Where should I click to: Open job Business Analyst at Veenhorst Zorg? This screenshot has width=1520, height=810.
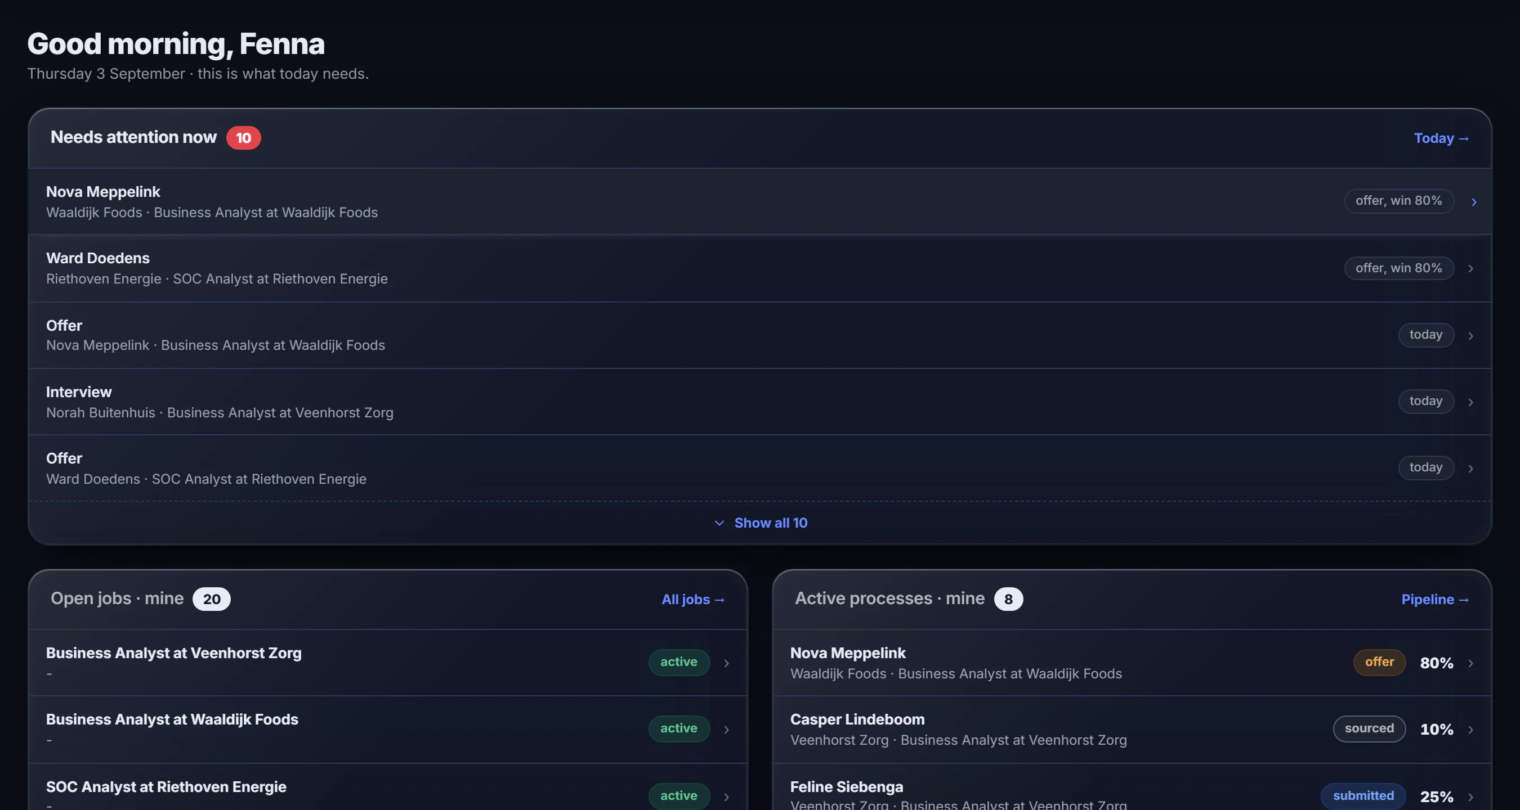click(388, 663)
